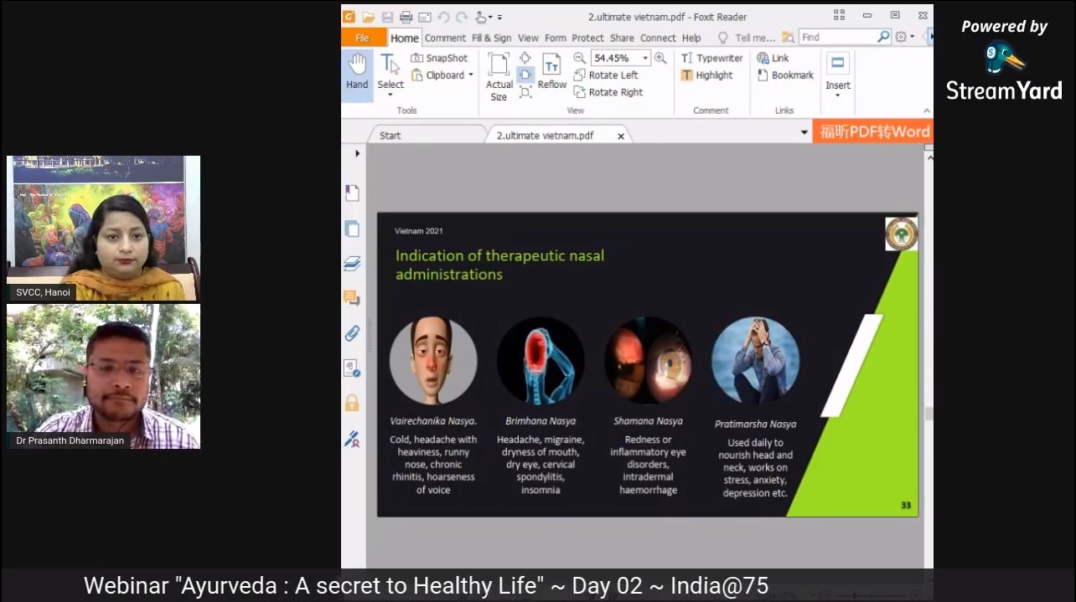
Task: Expand the Clipboard dropdown
Action: (x=470, y=75)
